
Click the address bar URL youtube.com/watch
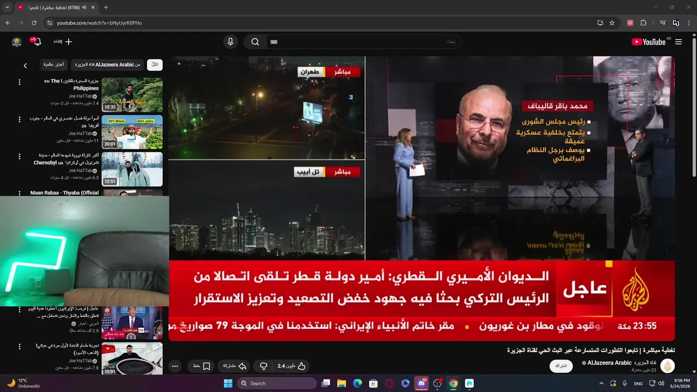100,23
